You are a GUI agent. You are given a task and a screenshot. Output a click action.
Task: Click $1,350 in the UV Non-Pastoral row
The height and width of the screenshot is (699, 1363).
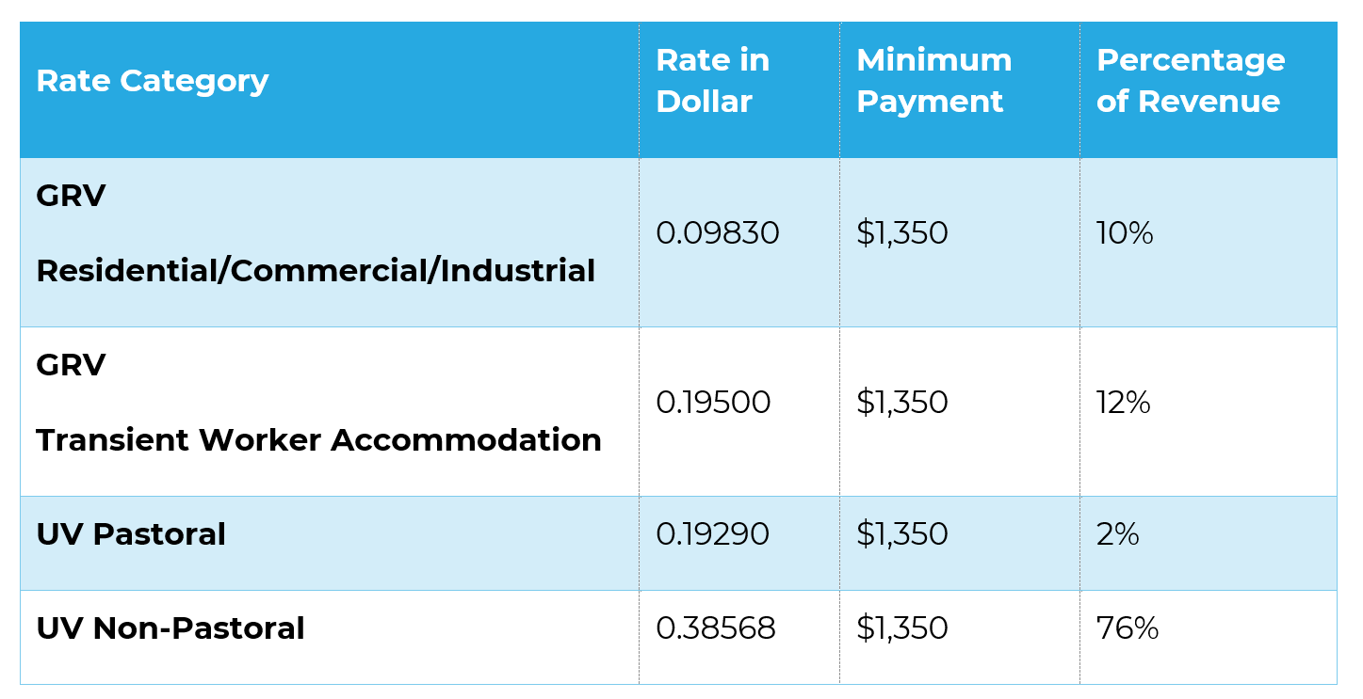(x=902, y=628)
